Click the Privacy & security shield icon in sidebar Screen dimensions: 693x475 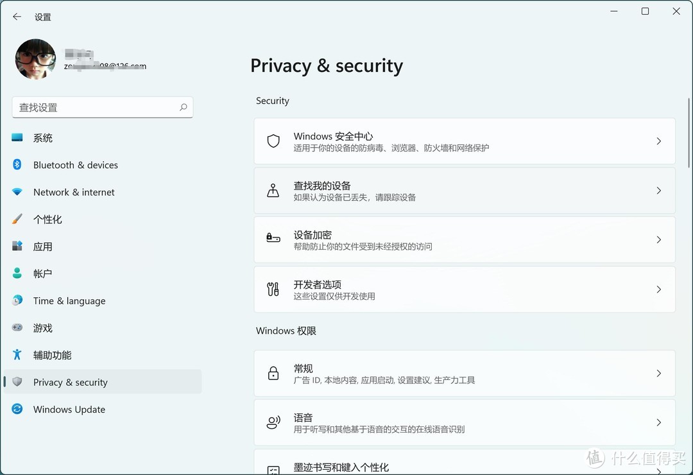click(x=17, y=382)
